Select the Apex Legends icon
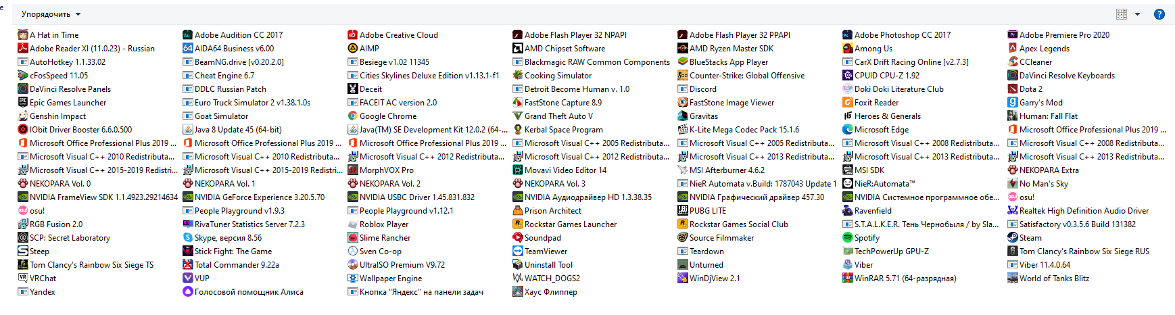The width and height of the screenshot is (1175, 315). pyautogui.click(x=1013, y=48)
